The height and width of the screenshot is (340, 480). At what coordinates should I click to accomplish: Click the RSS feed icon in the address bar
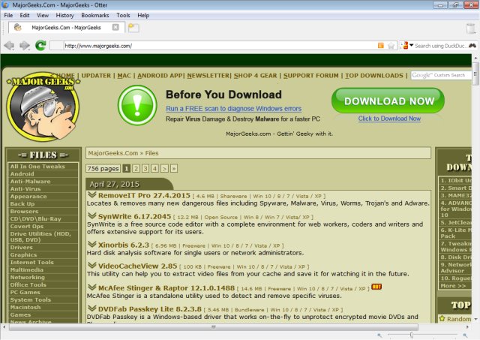(x=381, y=46)
